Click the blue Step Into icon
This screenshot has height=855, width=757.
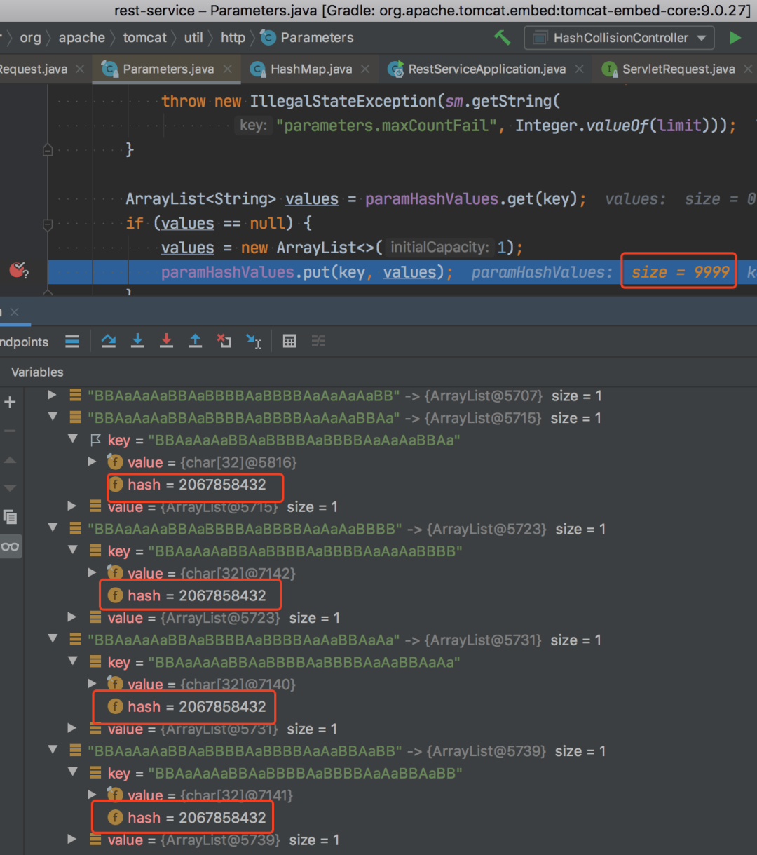tap(137, 341)
